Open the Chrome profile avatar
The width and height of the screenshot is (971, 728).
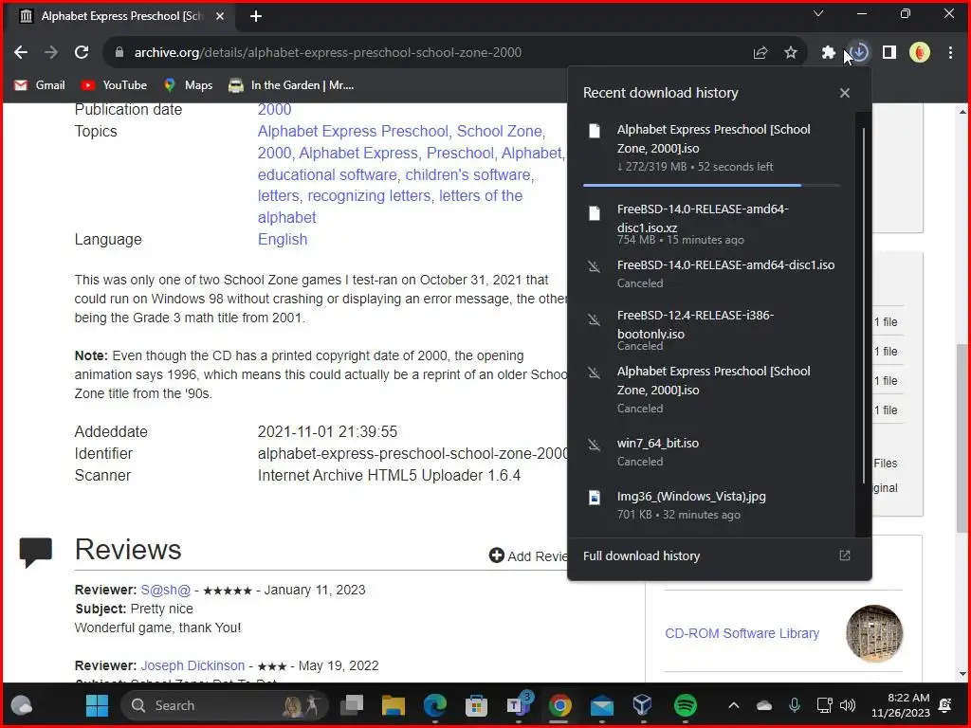pos(920,53)
